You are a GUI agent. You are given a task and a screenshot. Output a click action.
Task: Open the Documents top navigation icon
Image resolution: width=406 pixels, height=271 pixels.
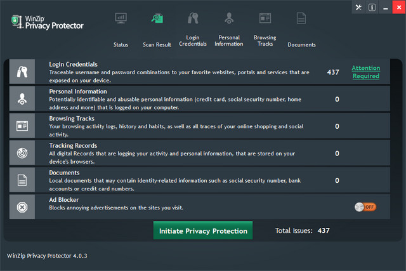pos(301,18)
